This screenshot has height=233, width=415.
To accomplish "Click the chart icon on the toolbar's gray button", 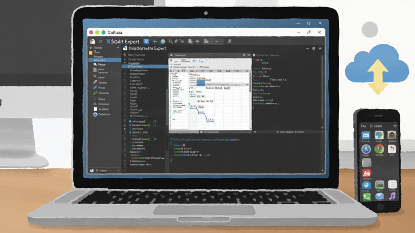I will point(206,41).
